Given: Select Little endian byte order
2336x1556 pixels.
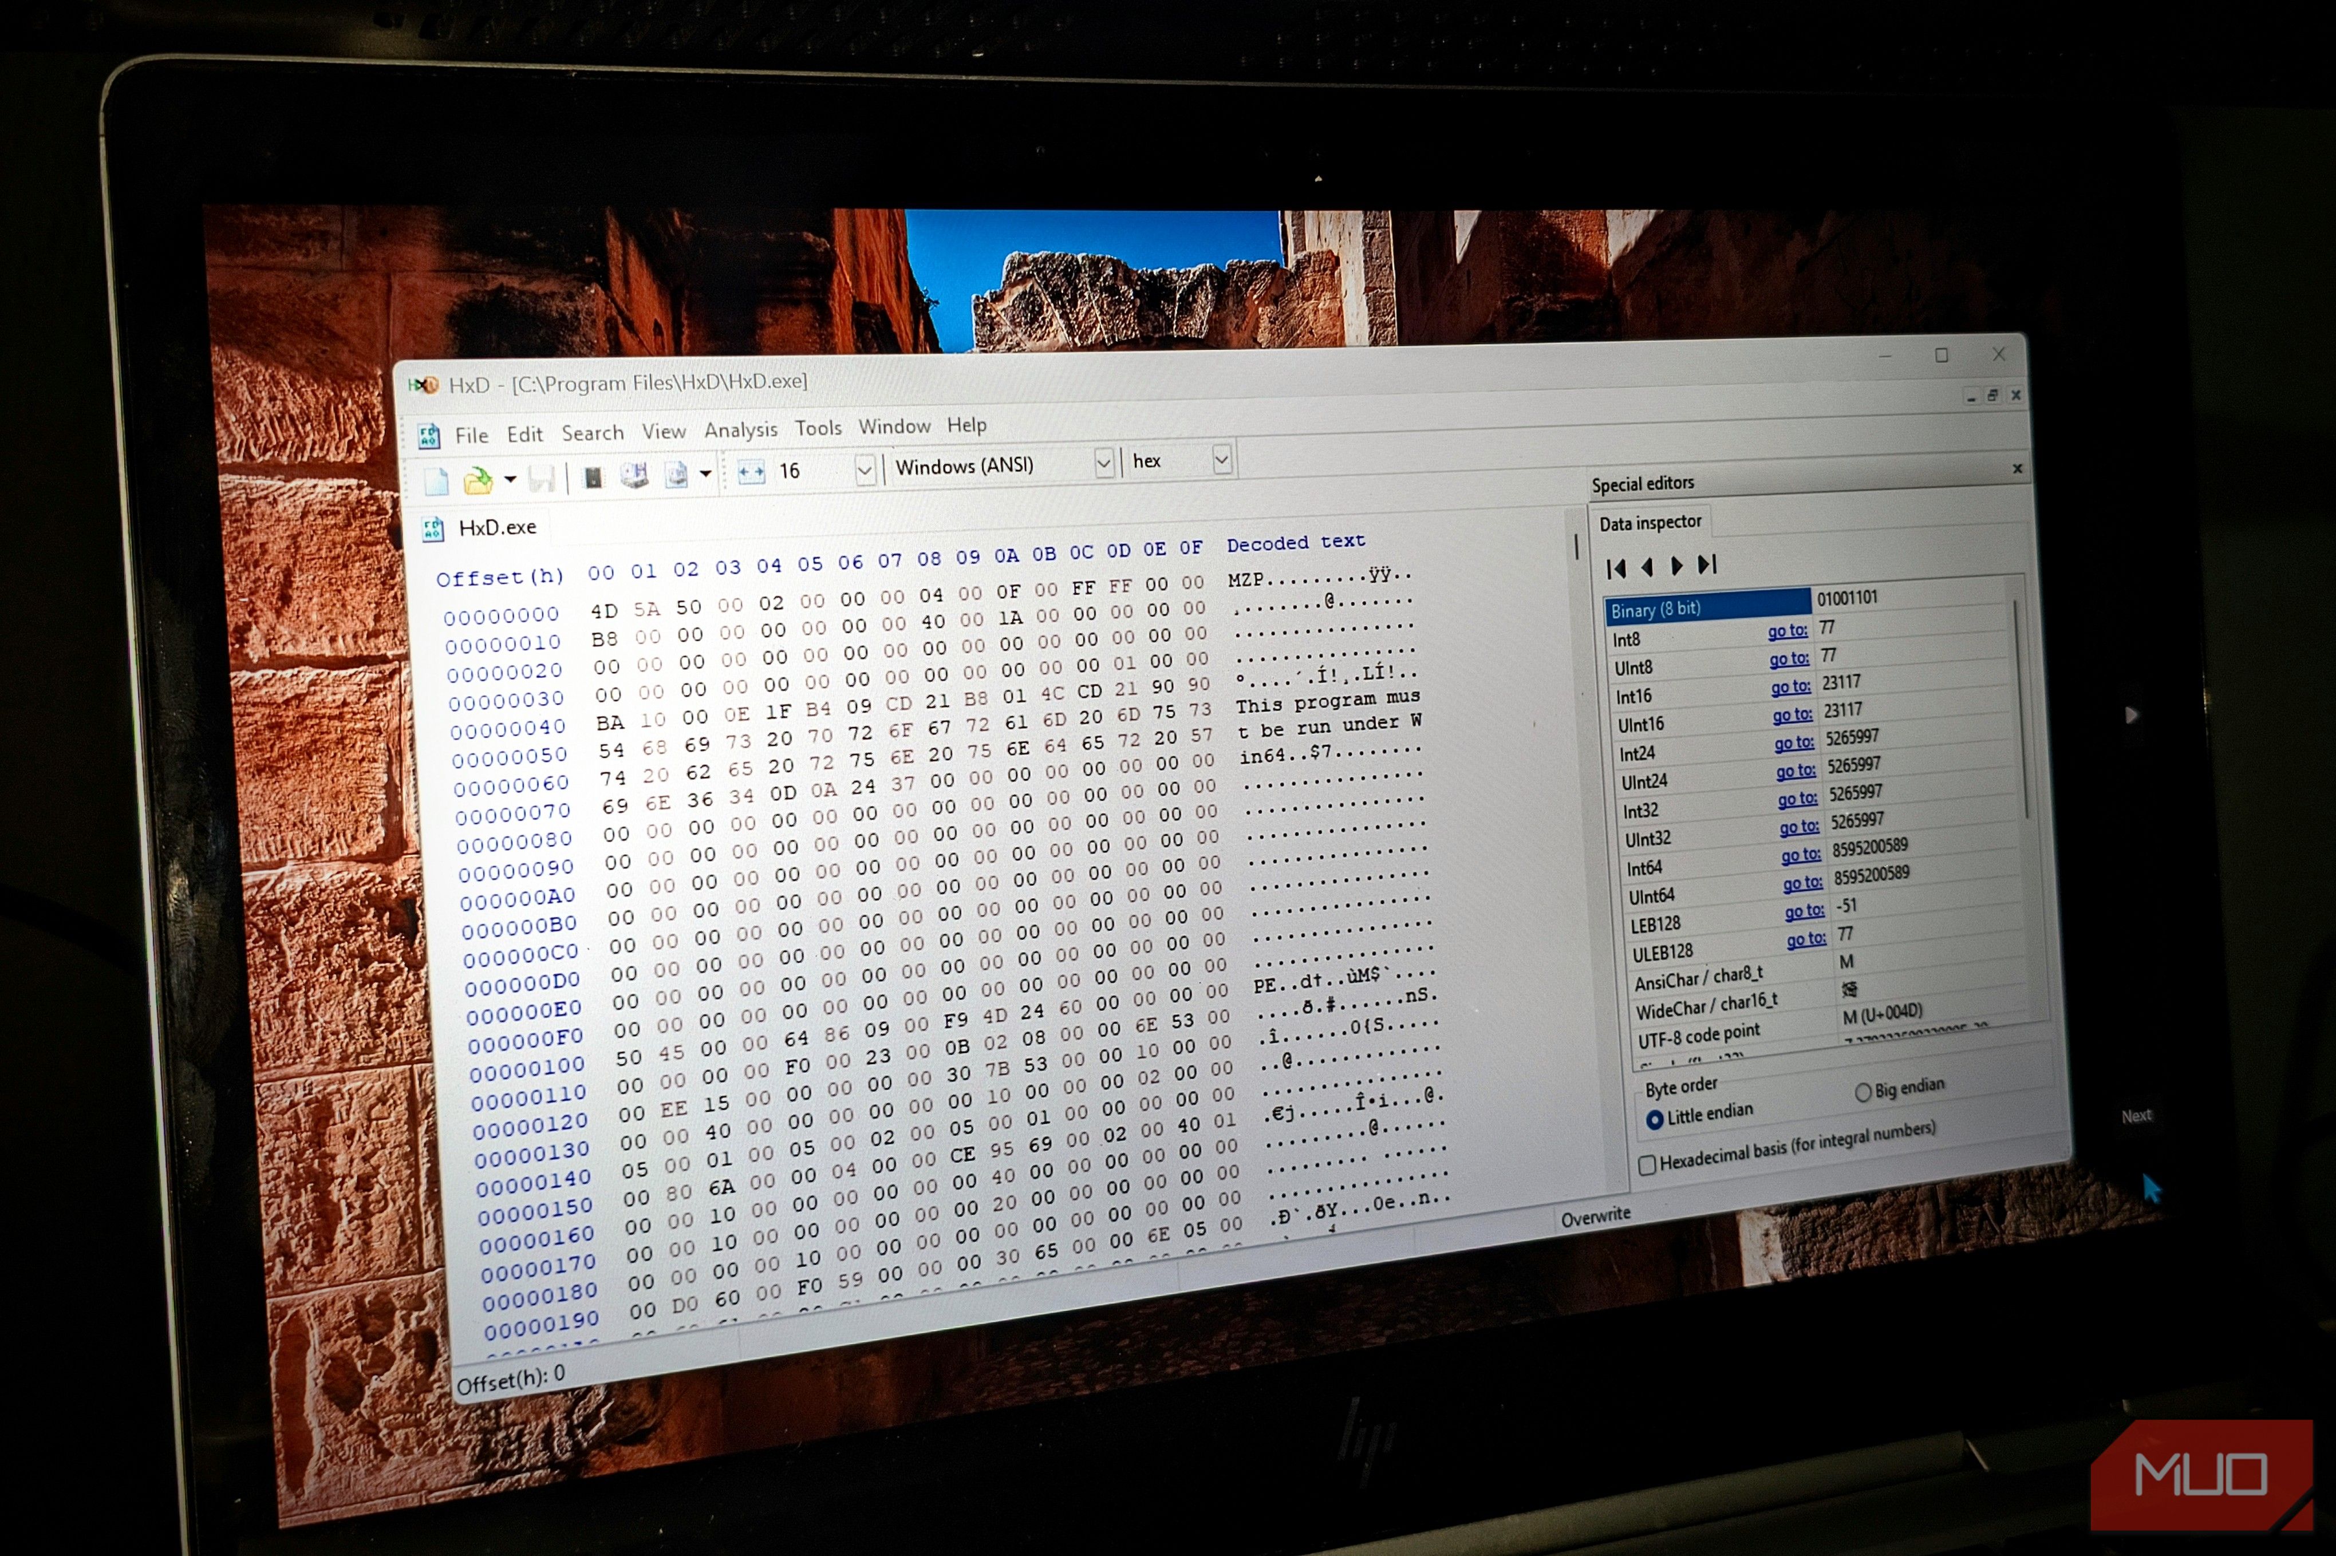Looking at the screenshot, I should pos(1700,1115).
